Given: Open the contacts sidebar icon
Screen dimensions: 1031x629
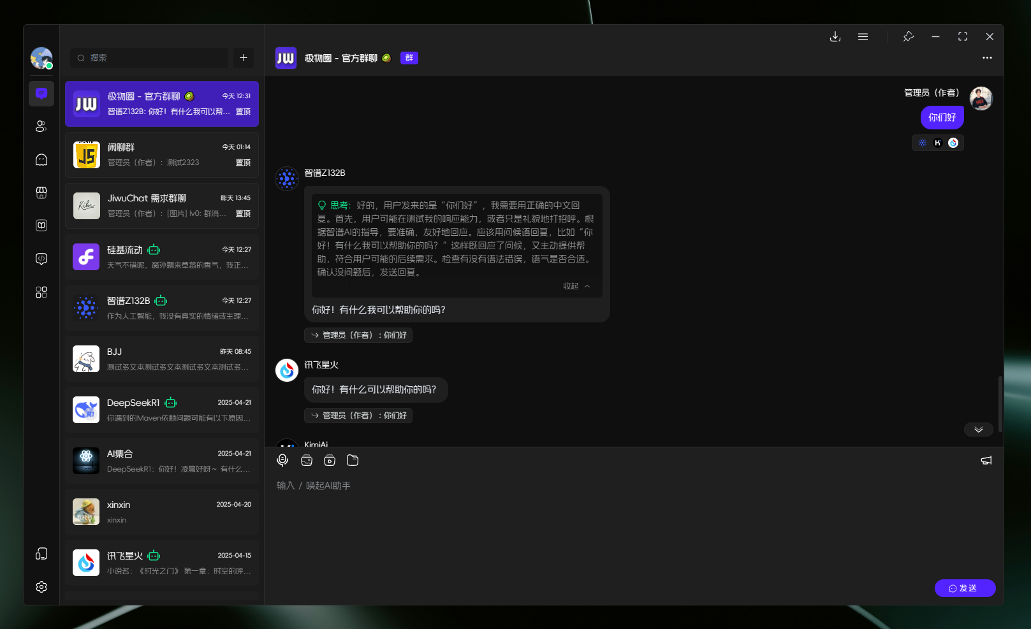Looking at the screenshot, I should tap(41, 126).
